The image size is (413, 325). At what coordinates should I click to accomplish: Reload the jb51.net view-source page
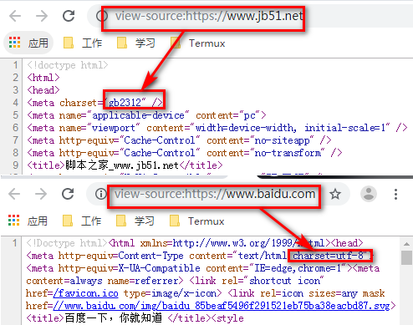(69, 16)
